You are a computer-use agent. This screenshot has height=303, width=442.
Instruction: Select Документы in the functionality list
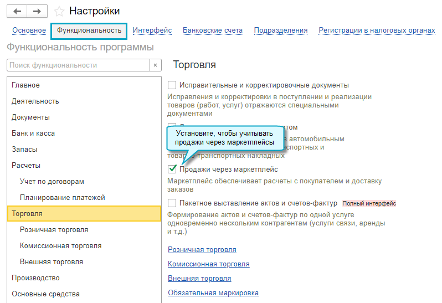click(x=84, y=117)
